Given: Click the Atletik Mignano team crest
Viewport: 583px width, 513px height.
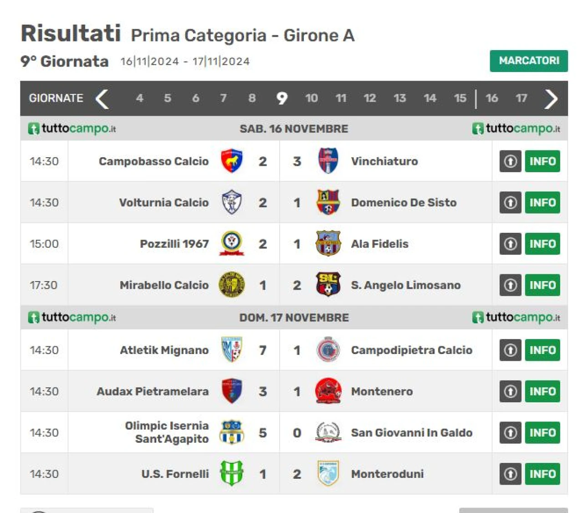Looking at the screenshot, I should (231, 350).
